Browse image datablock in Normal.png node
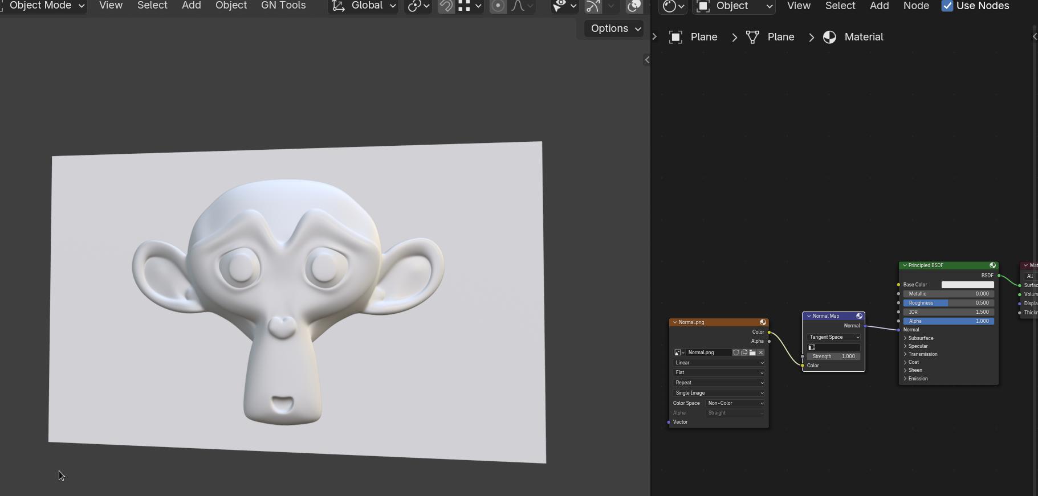This screenshot has height=496, width=1038. [679, 352]
